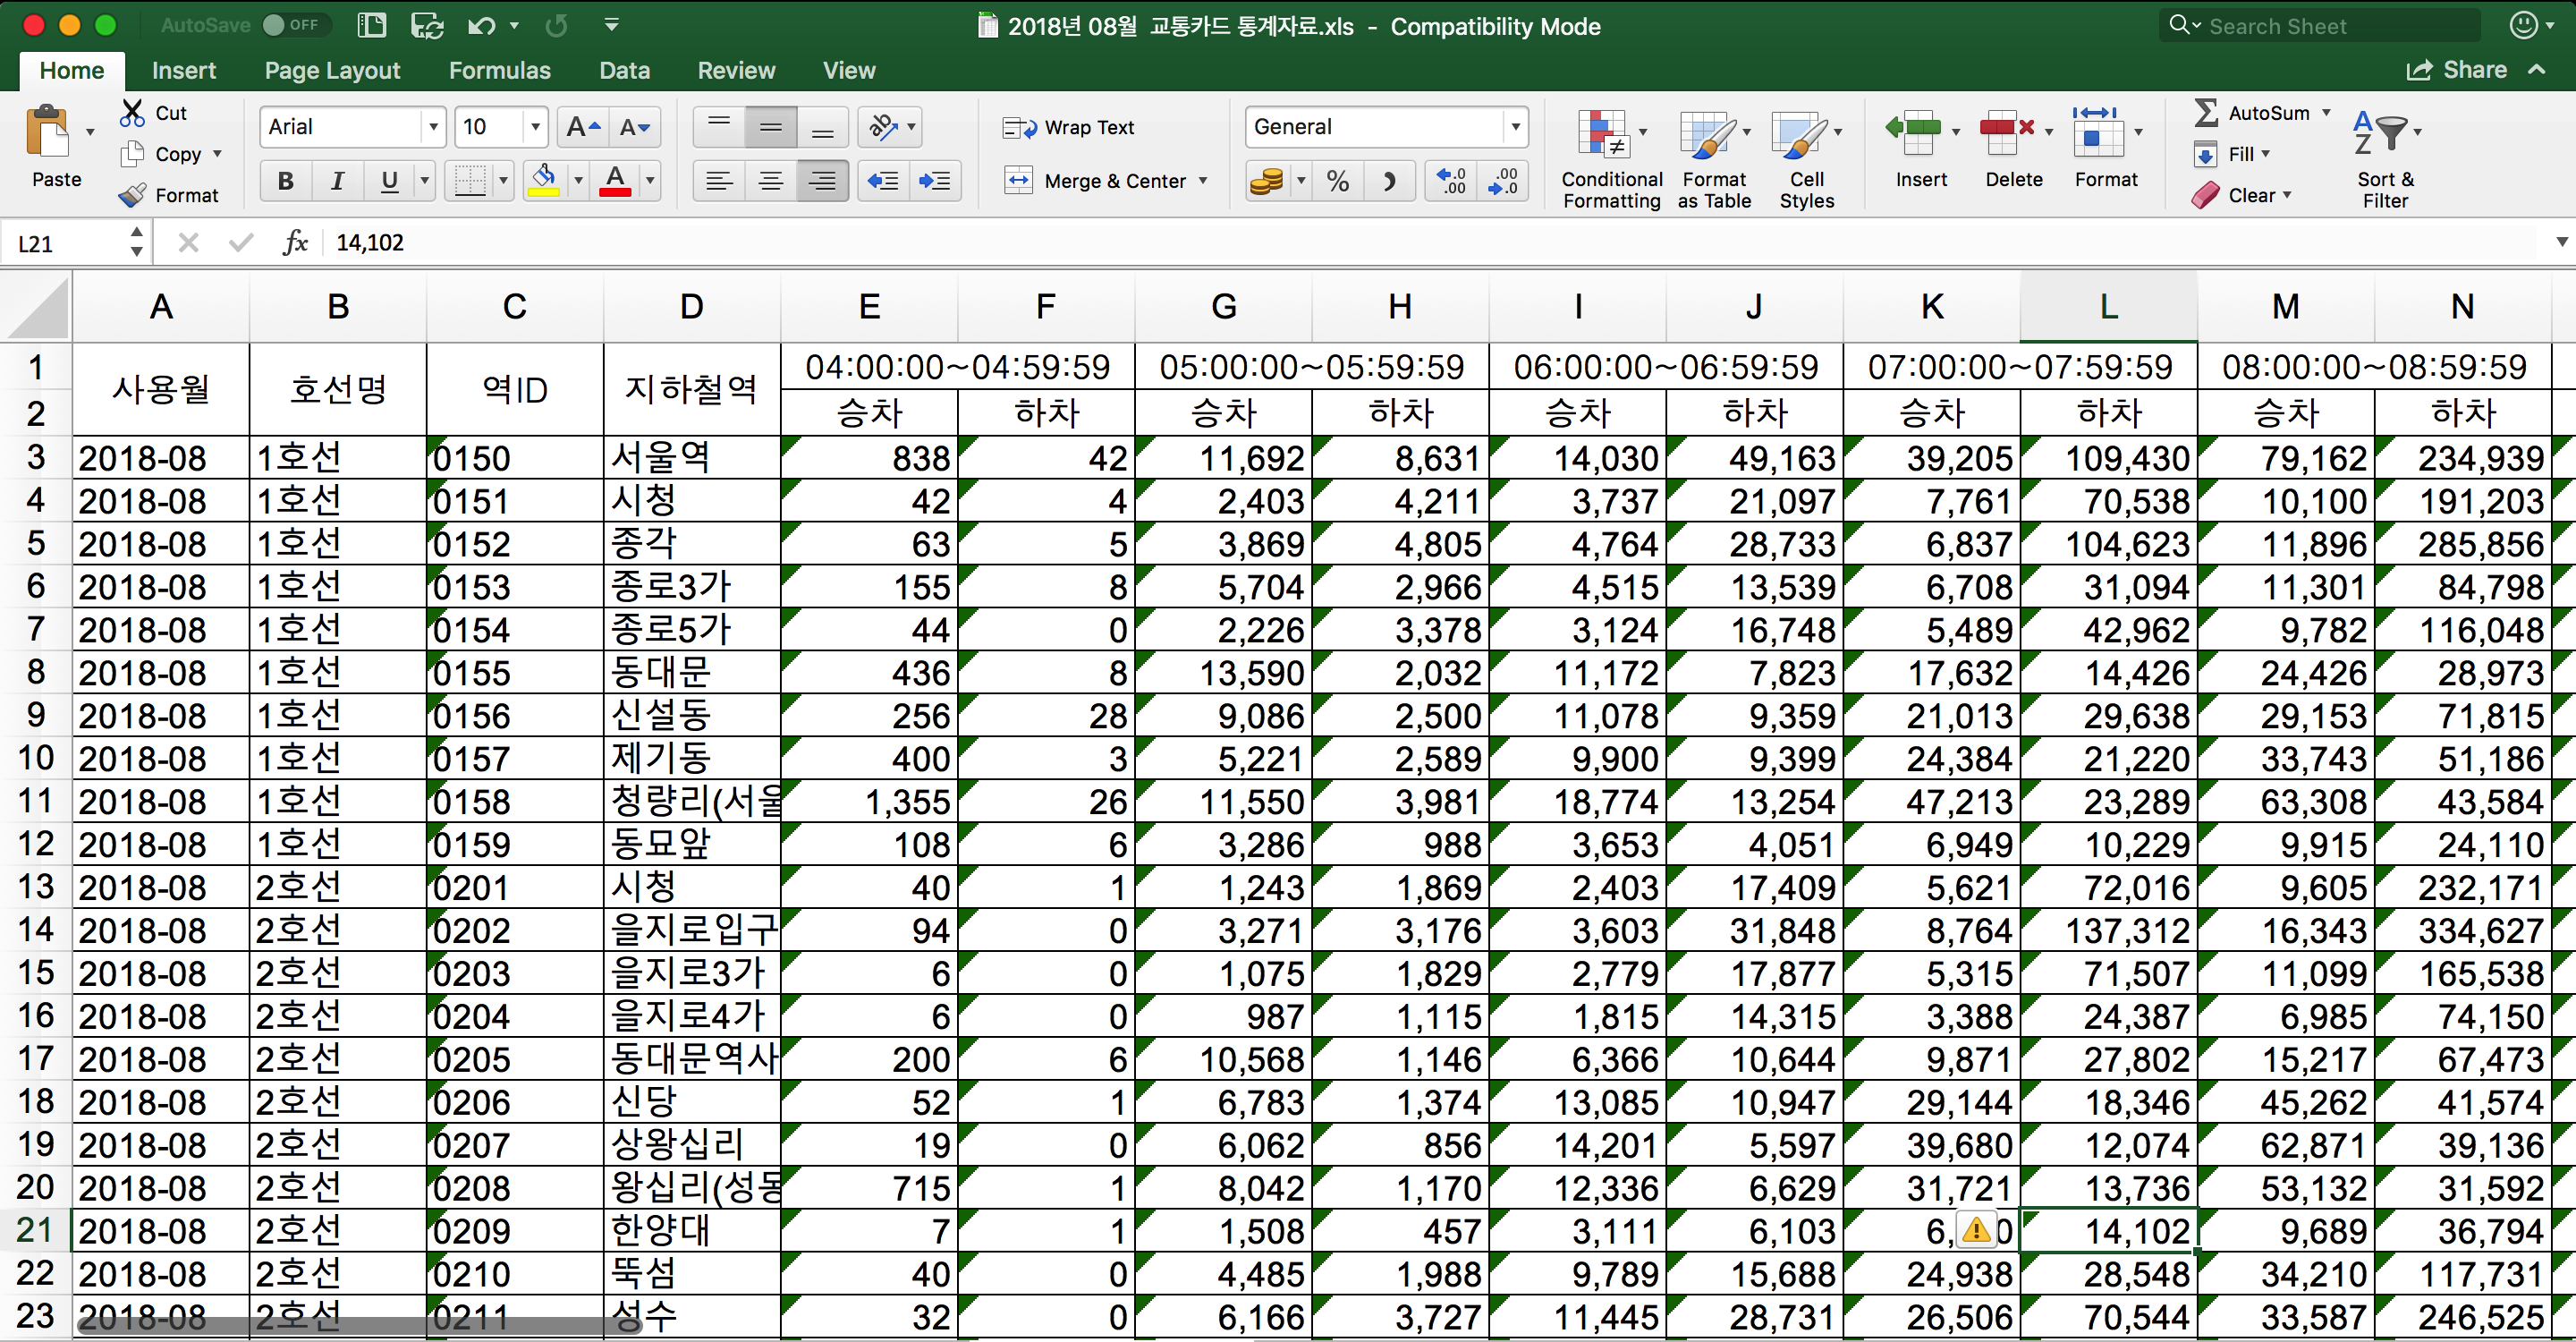Open the font name dropdown
The image size is (2576, 1342).
pos(433,127)
